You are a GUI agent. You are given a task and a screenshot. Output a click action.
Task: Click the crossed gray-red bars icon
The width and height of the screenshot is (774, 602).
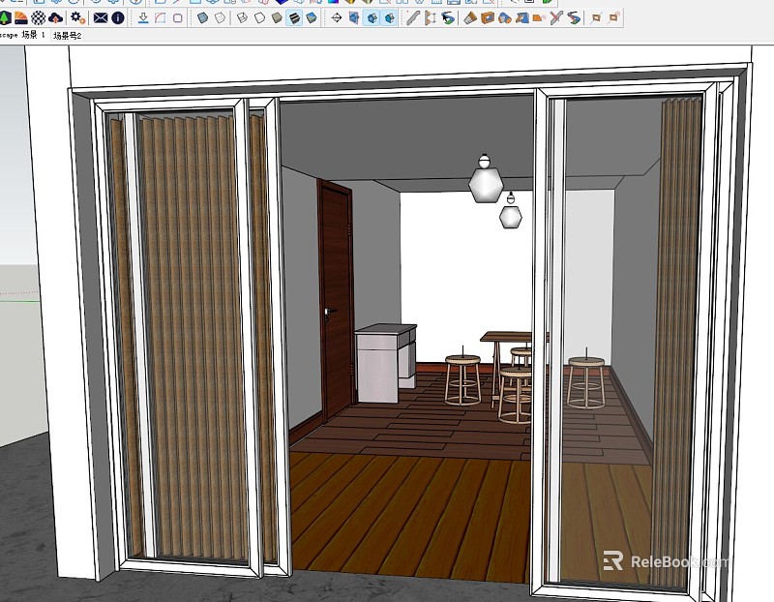click(x=556, y=18)
